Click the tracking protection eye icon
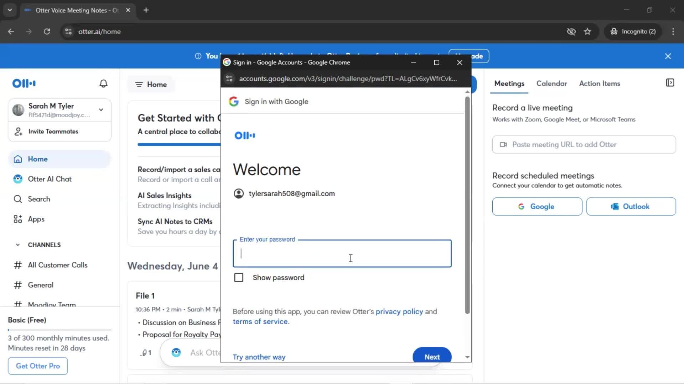 click(571, 32)
